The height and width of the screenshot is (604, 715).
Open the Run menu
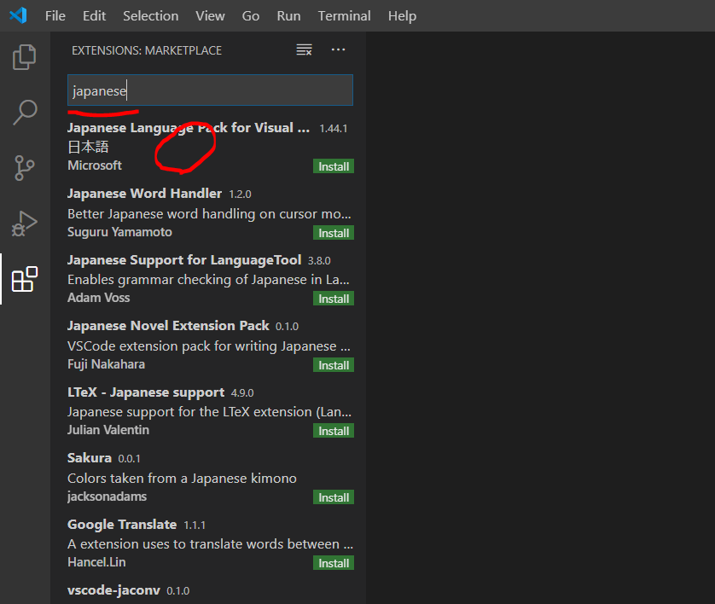288,16
